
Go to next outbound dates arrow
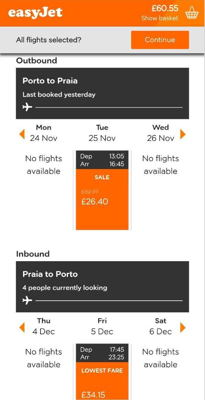[x=183, y=134]
